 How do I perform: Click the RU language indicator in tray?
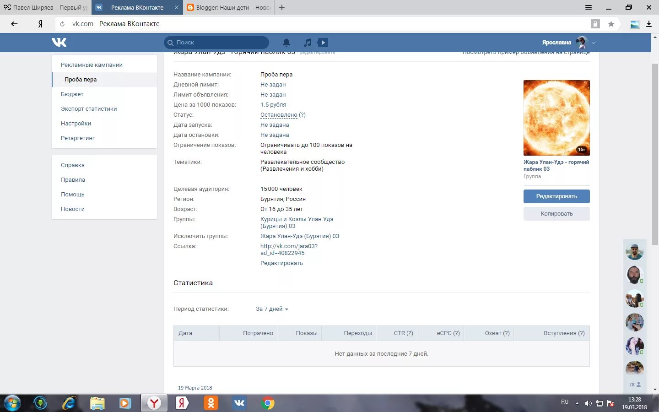pos(565,402)
